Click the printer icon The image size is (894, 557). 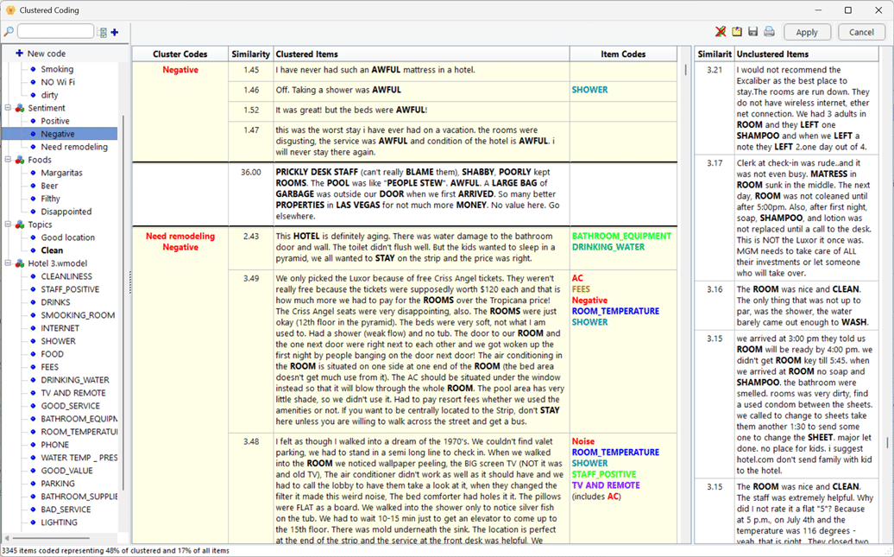coord(769,32)
